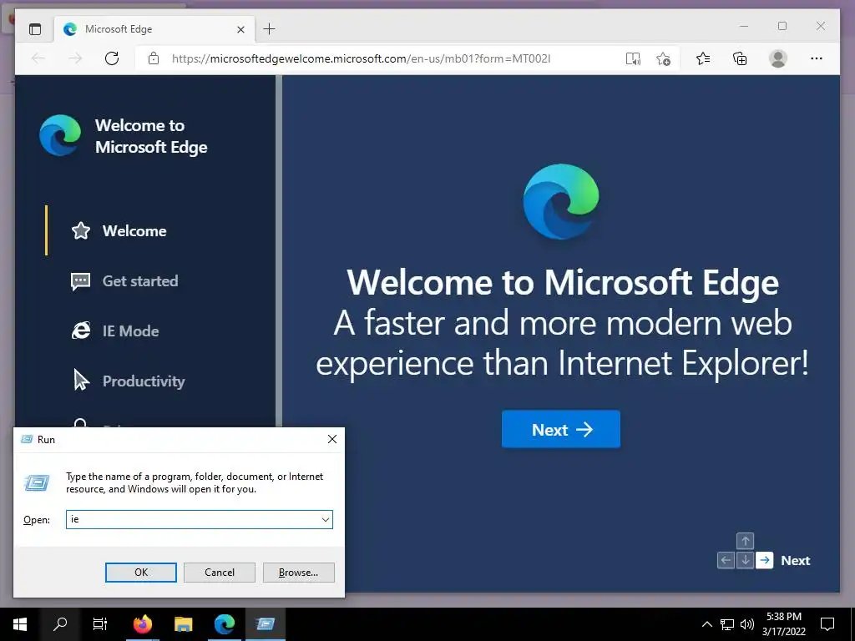Click the blue Next button
855x641 pixels.
560,429
